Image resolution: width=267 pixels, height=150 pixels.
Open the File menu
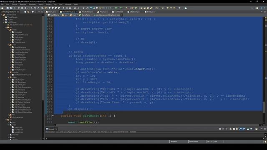pos(2,5)
